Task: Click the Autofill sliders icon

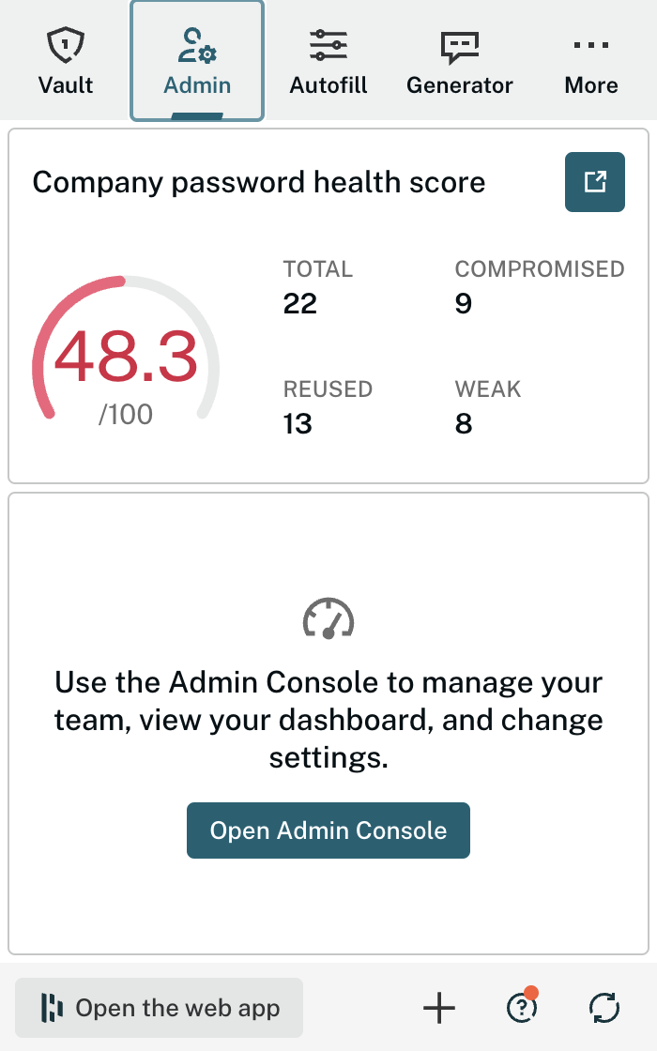Action: click(328, 44)
